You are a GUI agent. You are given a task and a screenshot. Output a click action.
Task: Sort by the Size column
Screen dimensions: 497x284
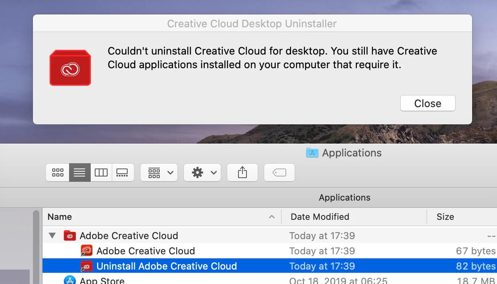(x=462, y=217)
